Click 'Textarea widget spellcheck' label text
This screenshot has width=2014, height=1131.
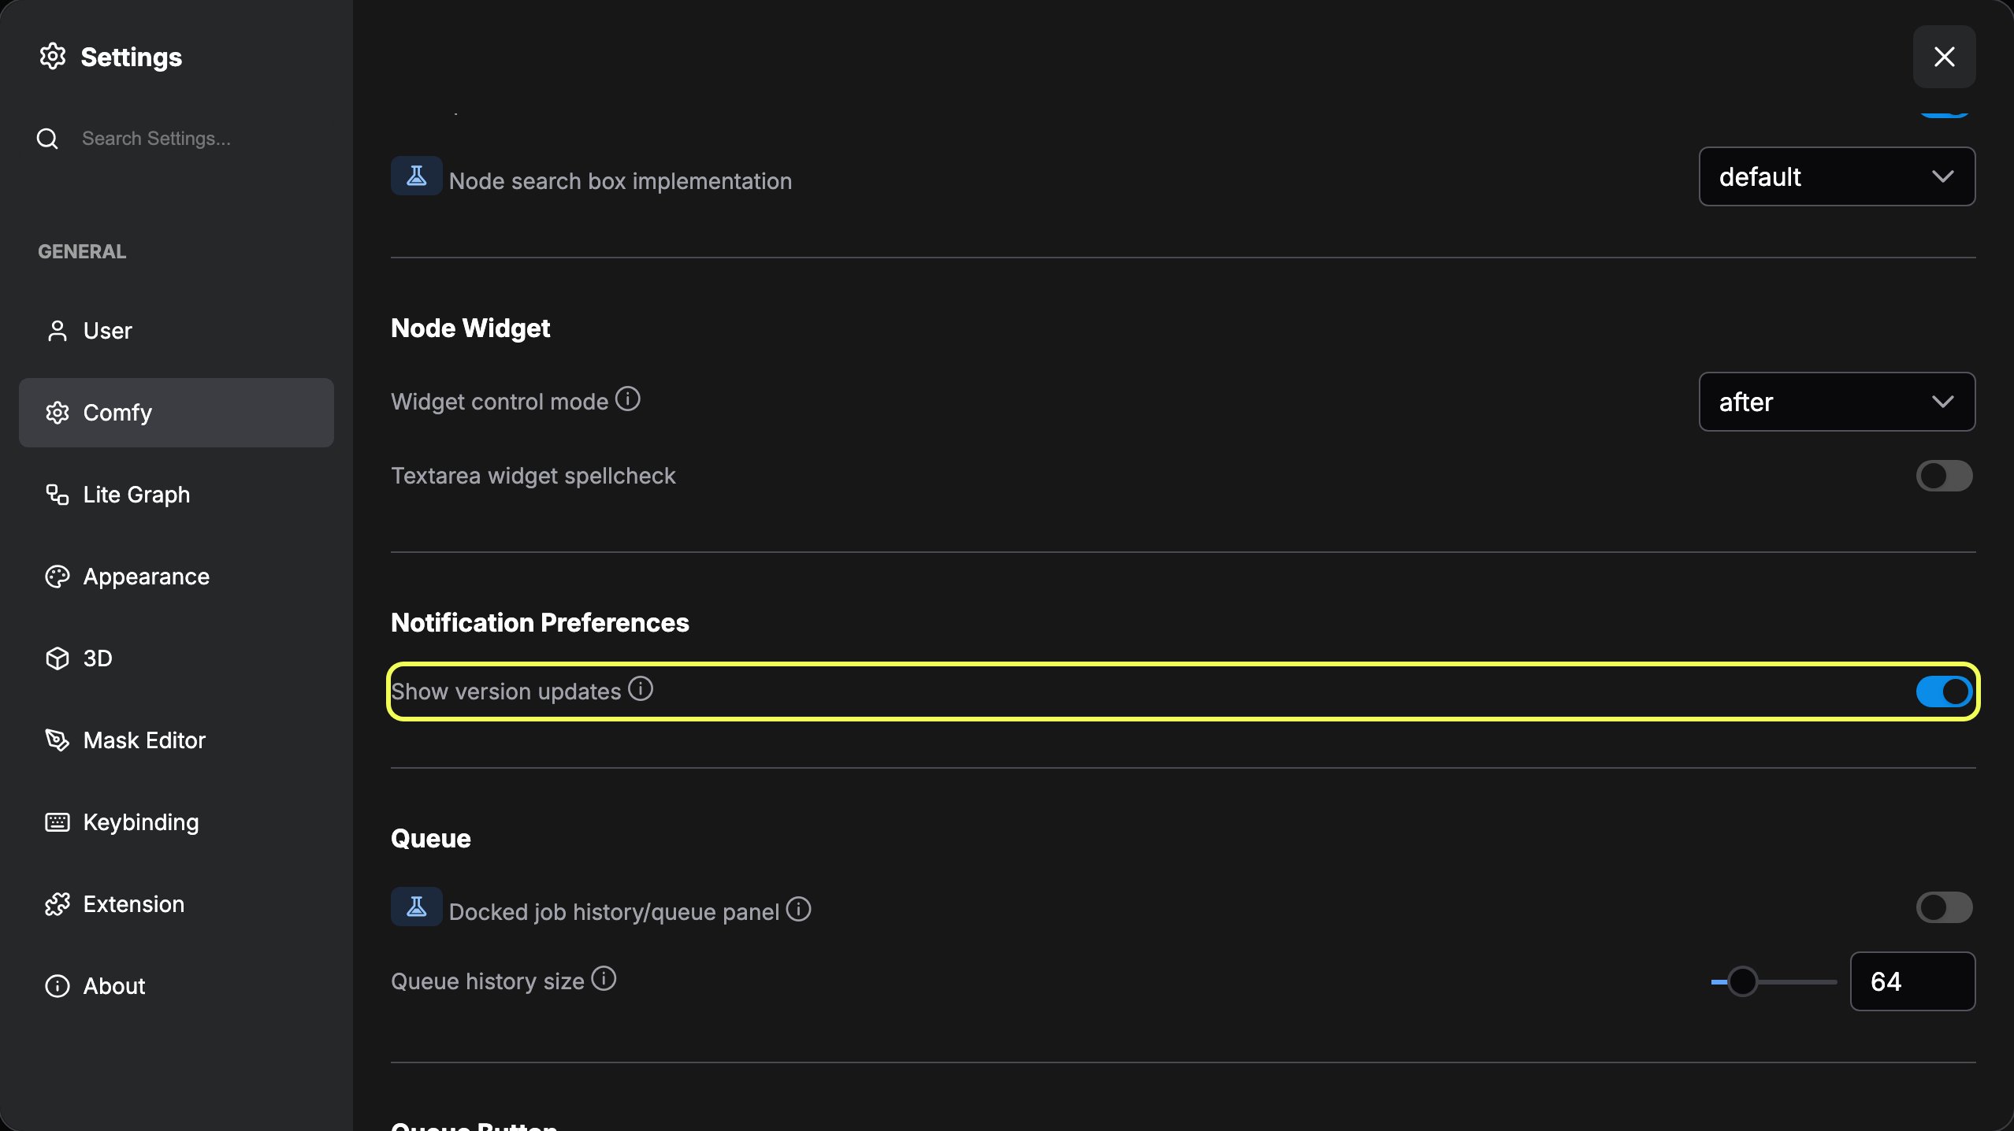click(533, 476)
